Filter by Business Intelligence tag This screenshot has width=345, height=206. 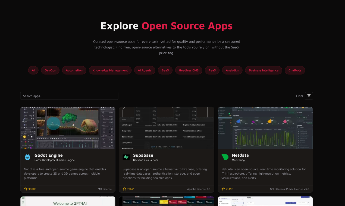point(264,70)
